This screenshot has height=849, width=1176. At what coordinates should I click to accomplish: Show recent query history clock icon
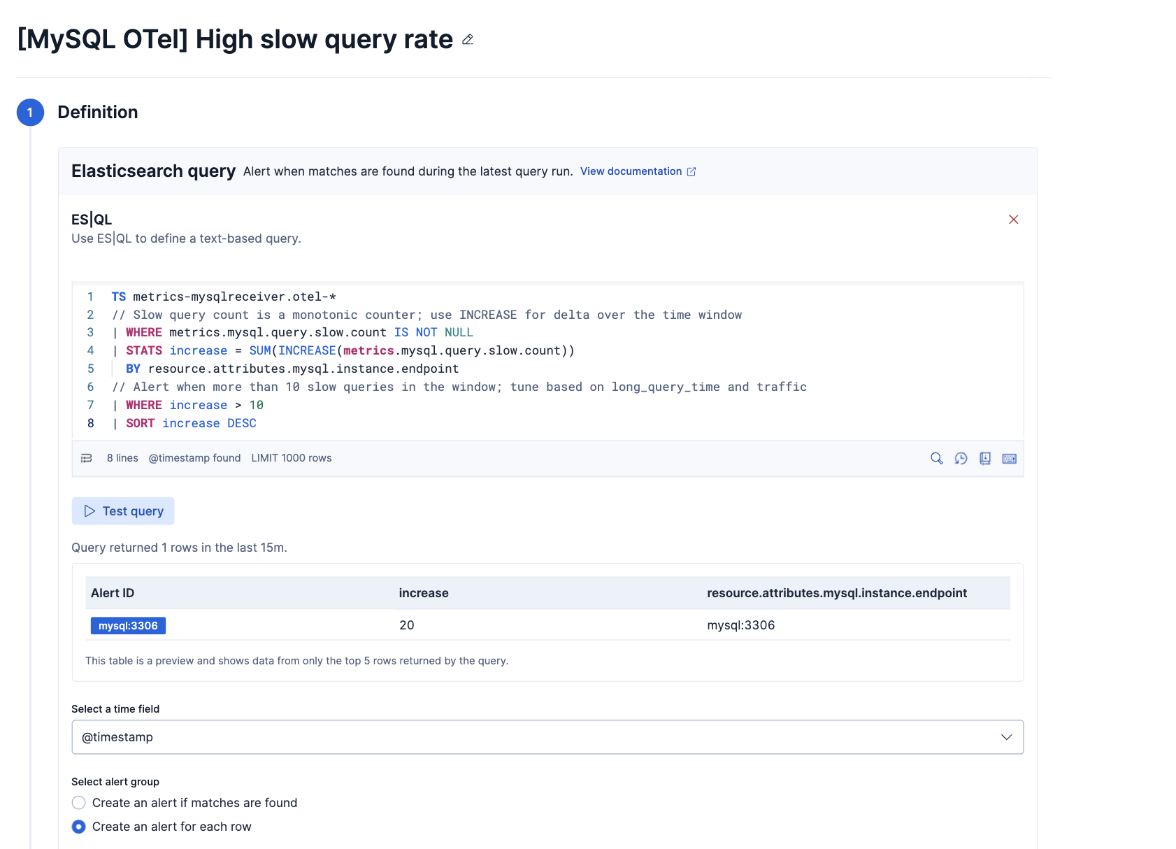coord(961,459)
